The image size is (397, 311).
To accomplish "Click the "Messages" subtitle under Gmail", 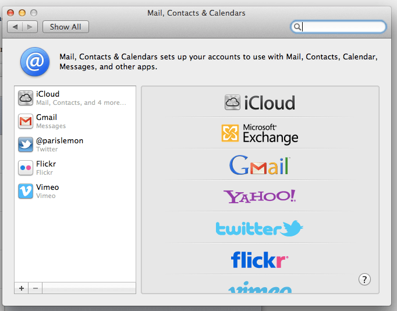I will coord(51,126).
